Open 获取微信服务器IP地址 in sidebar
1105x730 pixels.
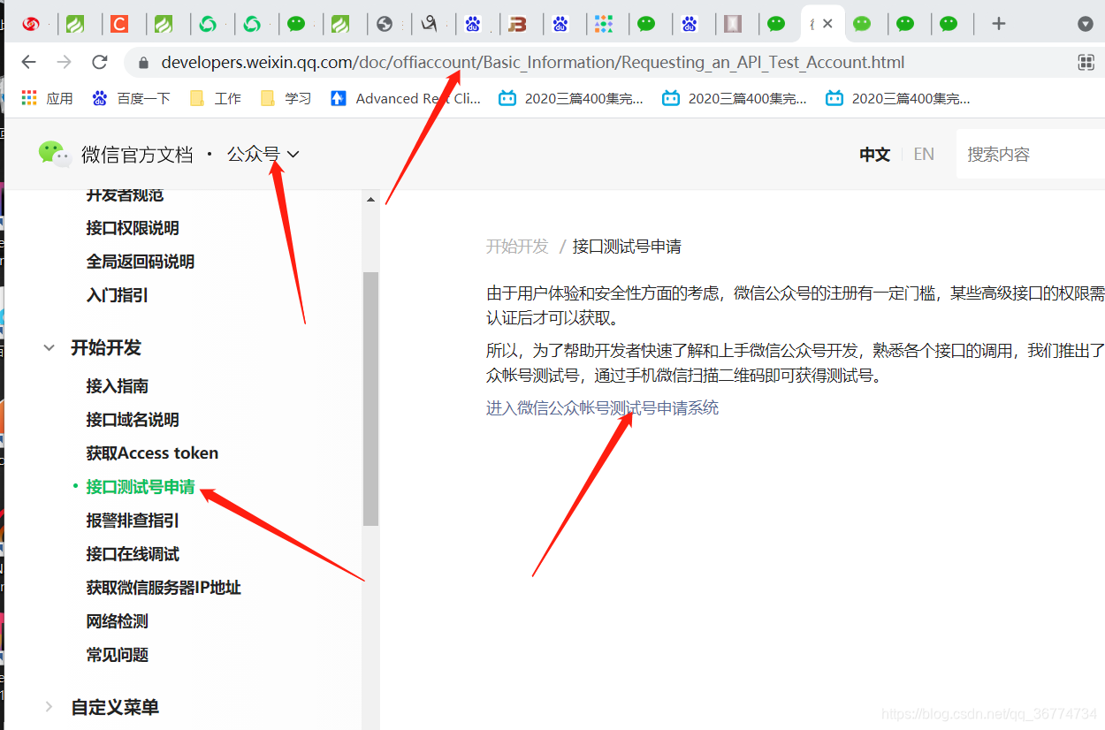(x=164, y=588)
